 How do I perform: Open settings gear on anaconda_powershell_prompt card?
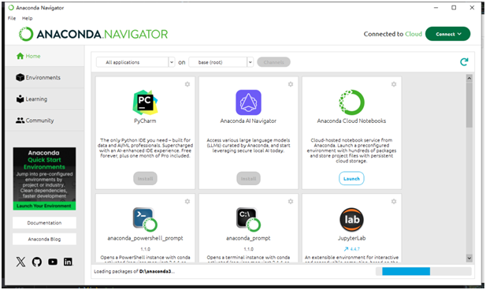(x=187, y=201)
